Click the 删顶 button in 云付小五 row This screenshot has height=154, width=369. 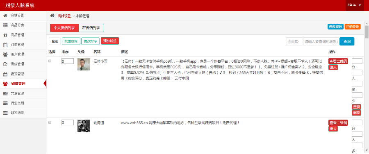coord(356,113)
